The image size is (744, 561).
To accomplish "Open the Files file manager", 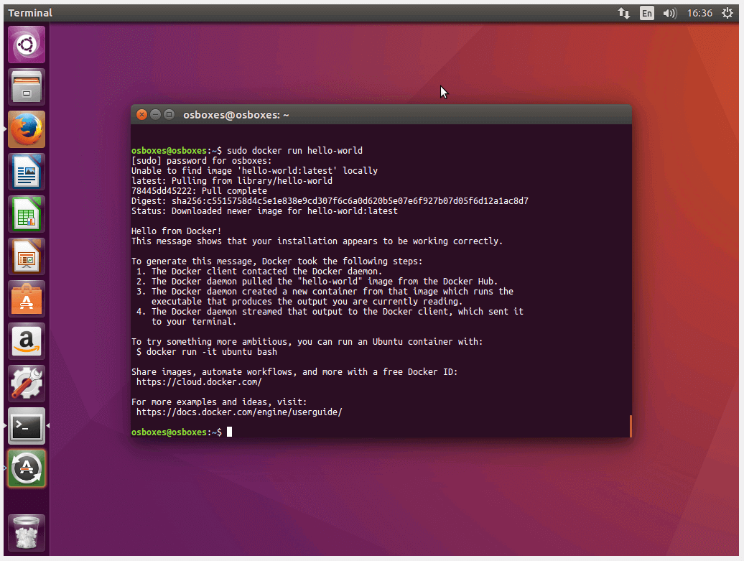I will 26,86.
